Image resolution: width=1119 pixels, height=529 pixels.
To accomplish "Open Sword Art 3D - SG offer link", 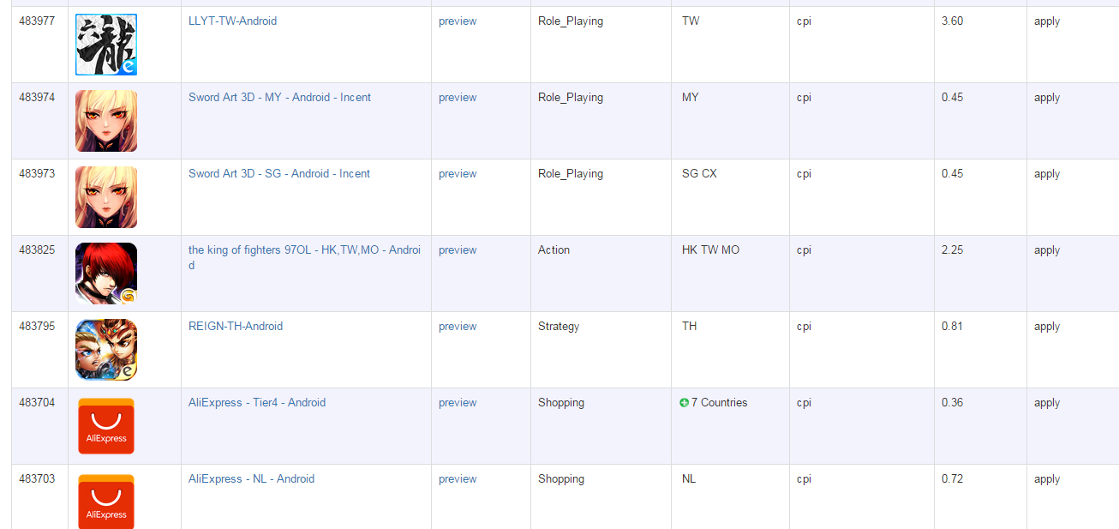I will tap(279, 174).
